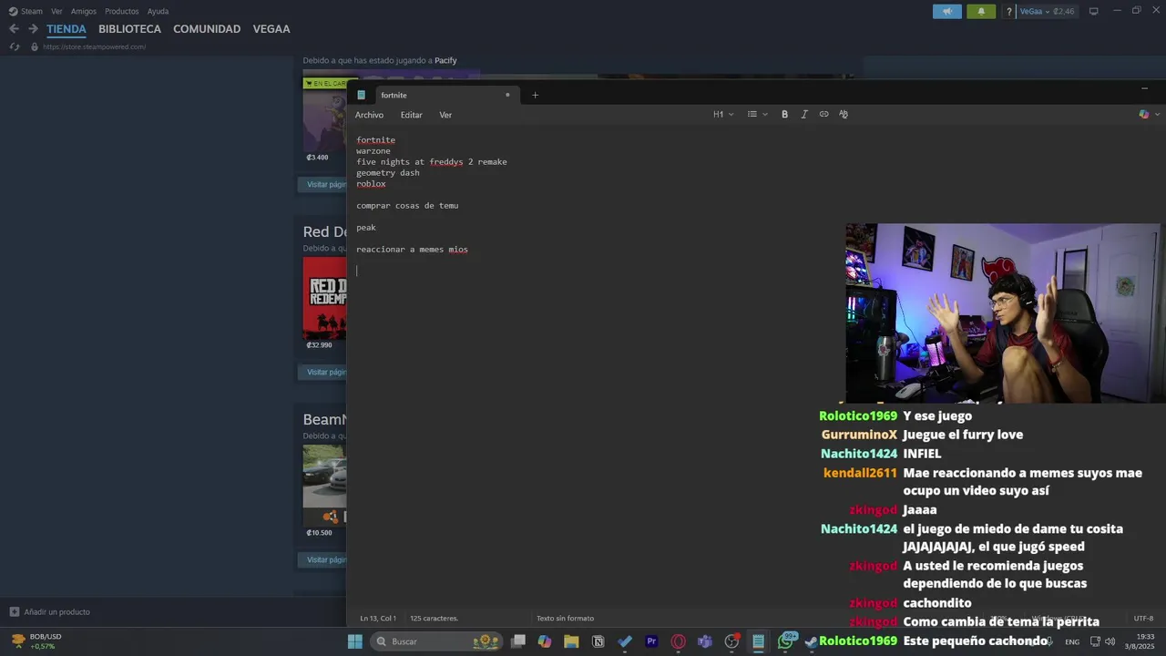Open Steam announcements megaphone button
Viewport: 1166px width, 656px height.
pos(947,11)
